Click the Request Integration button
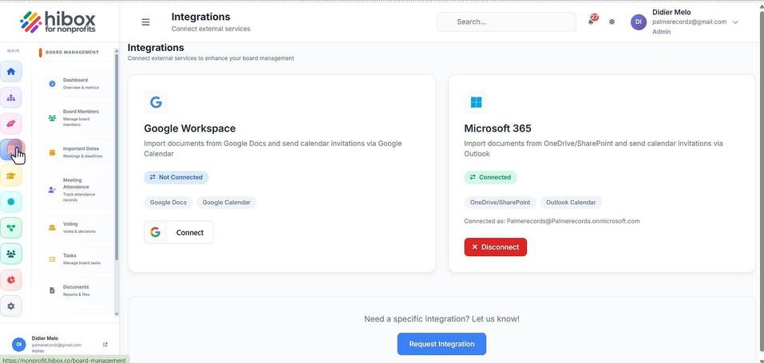 [x=441, y=344]
